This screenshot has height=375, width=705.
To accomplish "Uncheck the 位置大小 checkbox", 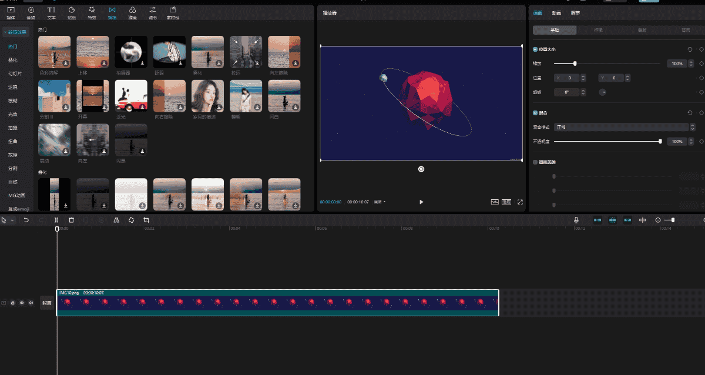I will point(535,49).
